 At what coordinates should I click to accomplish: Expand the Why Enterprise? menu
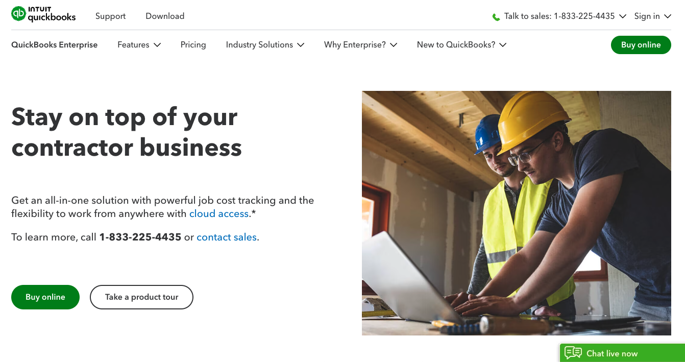pyautogui.click(x=360, y=45)
